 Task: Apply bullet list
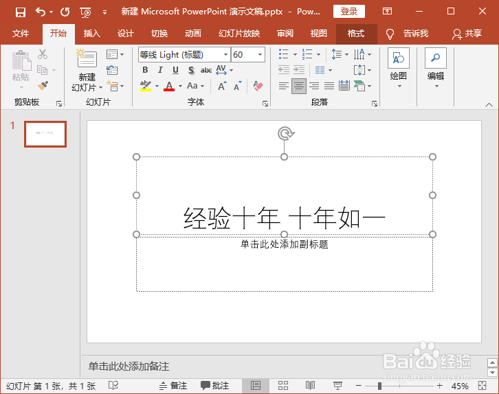284,54
